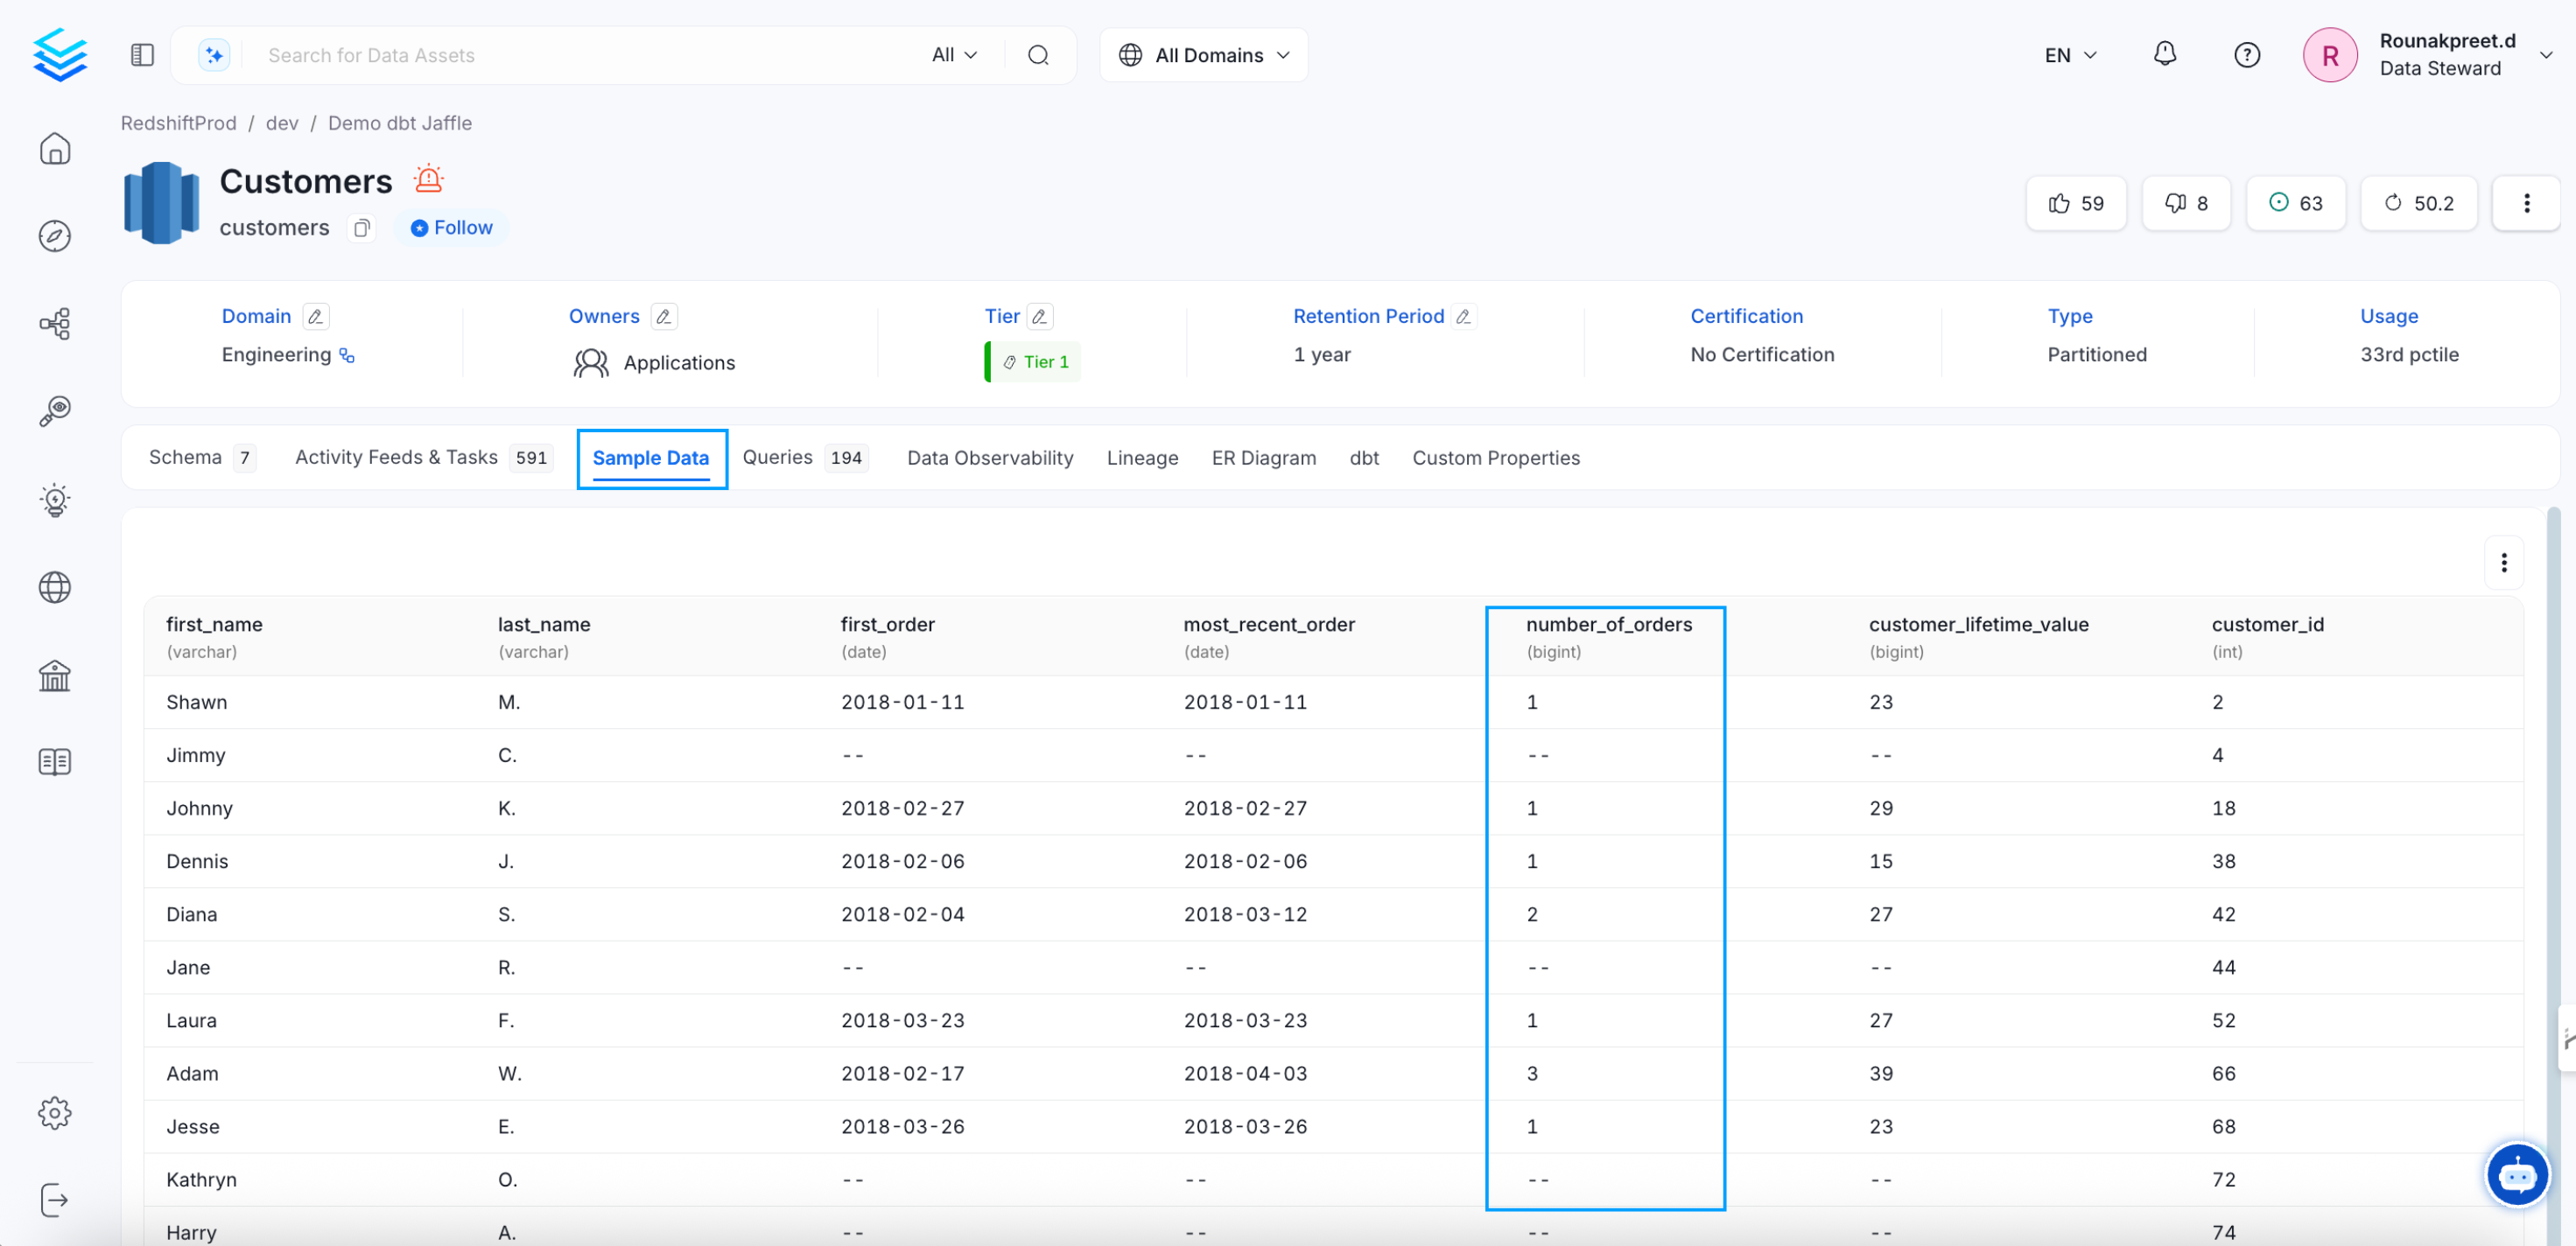Click the insights lightbulb icon in sidebar

(55, 500)
